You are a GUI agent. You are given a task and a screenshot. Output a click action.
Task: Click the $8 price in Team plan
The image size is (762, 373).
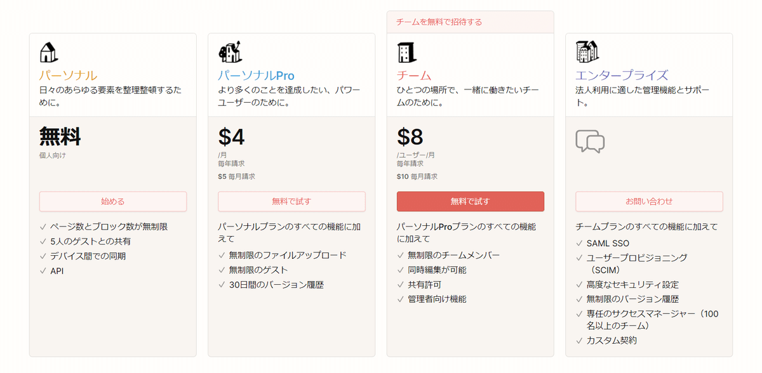tap(410, 136)
